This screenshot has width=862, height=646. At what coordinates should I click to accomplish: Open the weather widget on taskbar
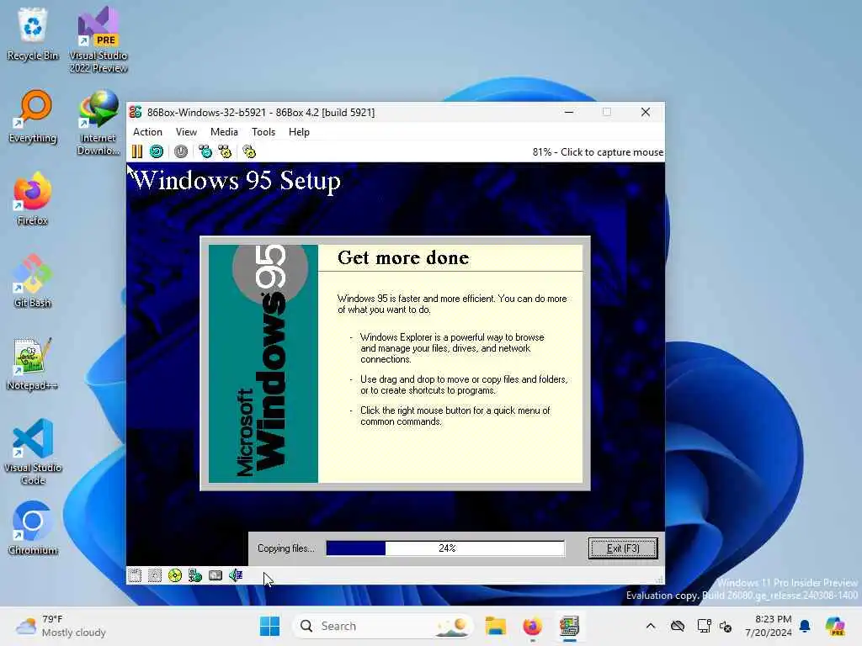[x=61, y=626]
